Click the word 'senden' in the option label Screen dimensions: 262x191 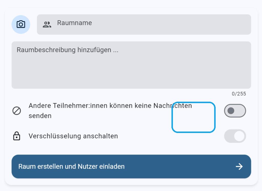pos(40,116)
